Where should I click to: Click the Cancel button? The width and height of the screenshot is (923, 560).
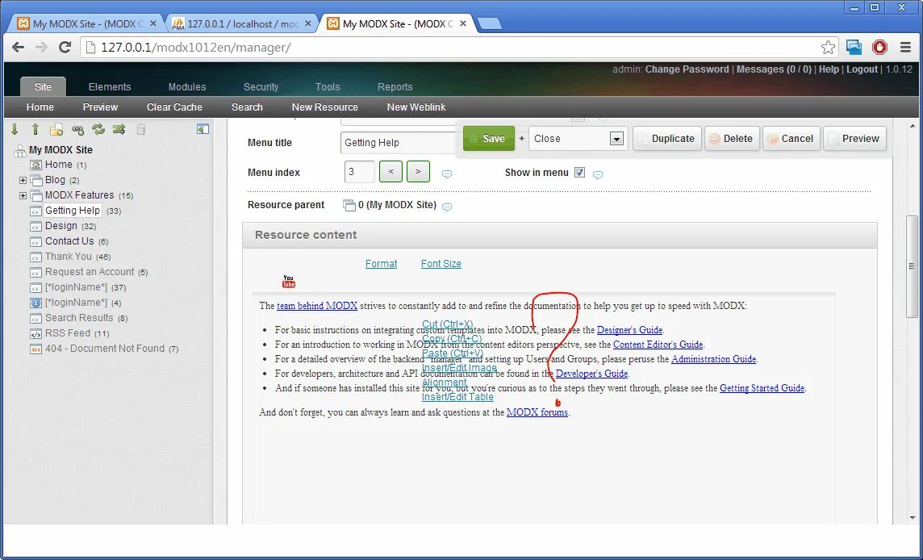(791, 139)
